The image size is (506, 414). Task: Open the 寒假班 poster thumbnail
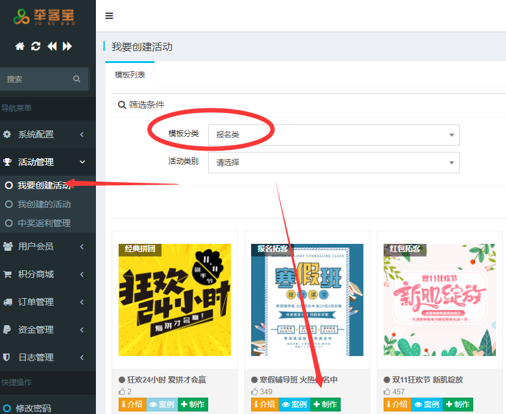307,300
